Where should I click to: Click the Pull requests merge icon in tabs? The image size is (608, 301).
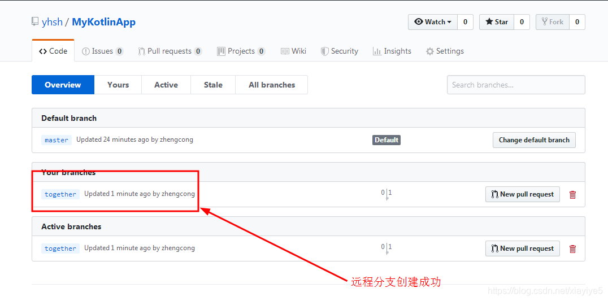coord(141,51)
